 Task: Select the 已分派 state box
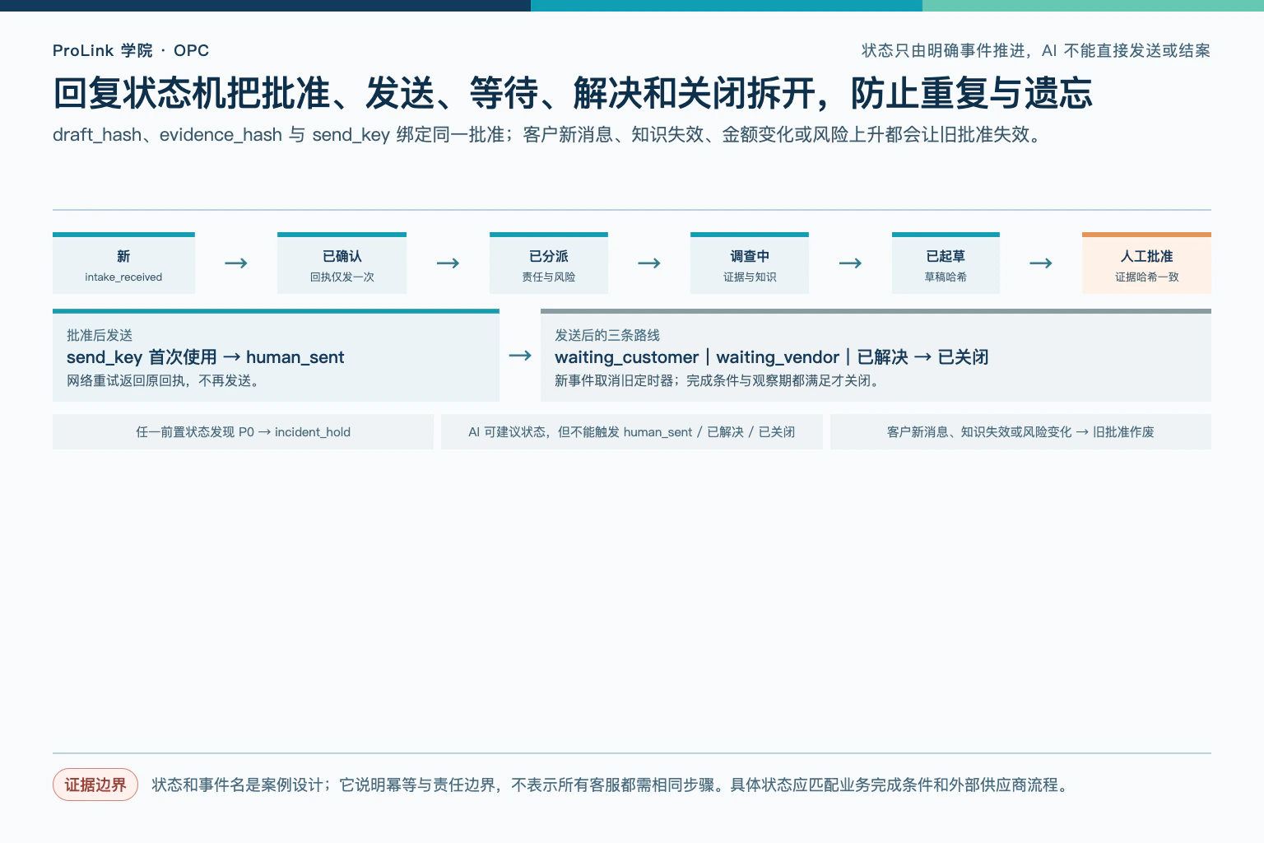coord(549,263)
